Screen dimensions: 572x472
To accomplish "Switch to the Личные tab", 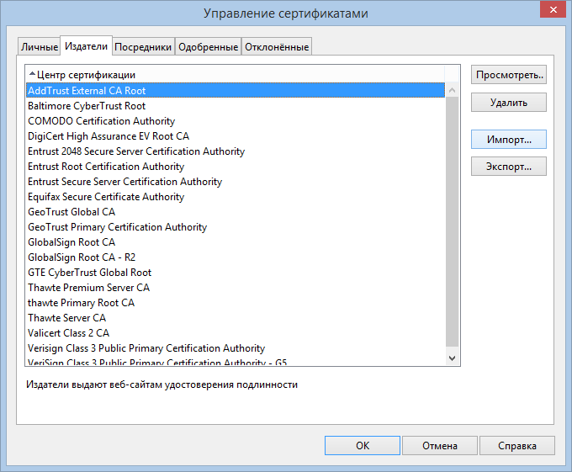I will click(39, 46).
